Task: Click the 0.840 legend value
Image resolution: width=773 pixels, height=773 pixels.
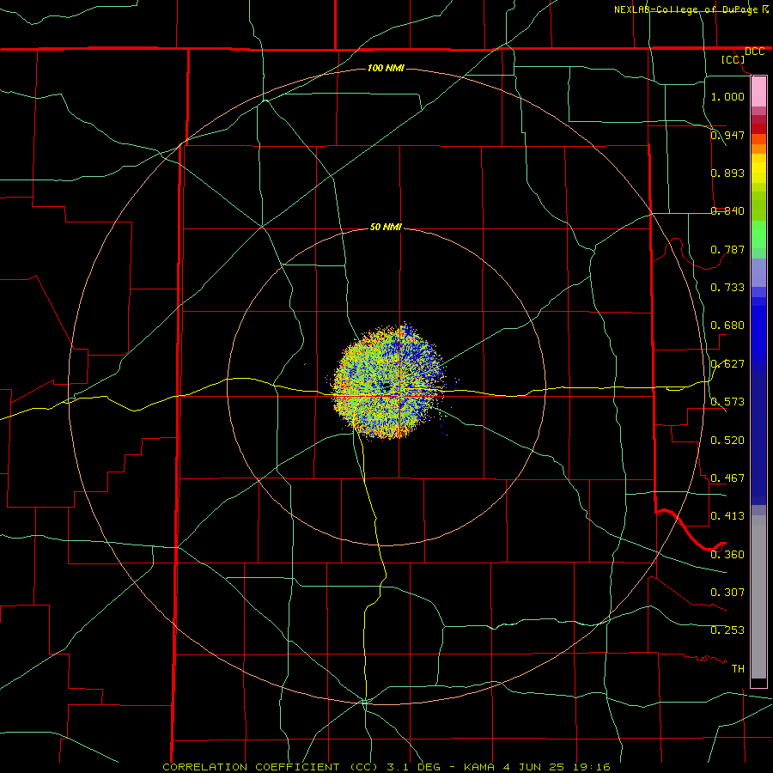Action: (727, 211)
